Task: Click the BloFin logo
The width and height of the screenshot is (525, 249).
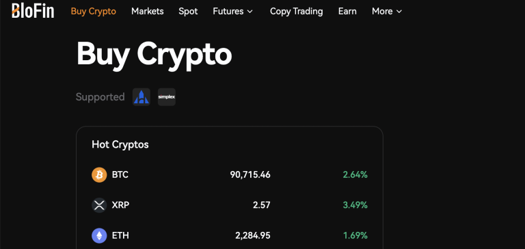Action: pos(33,10)
